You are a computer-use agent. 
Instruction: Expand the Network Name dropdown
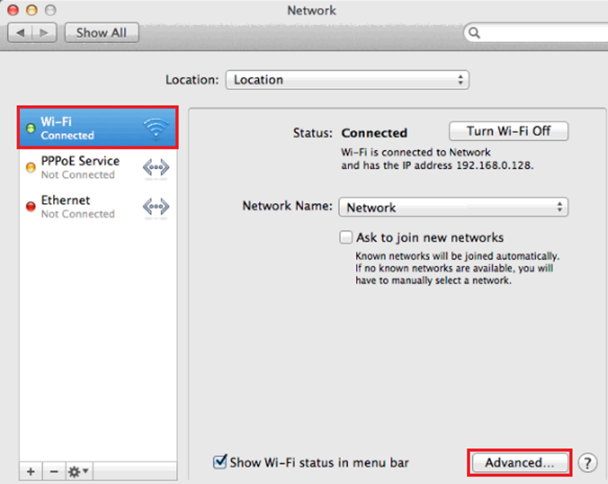pos(453,208)
